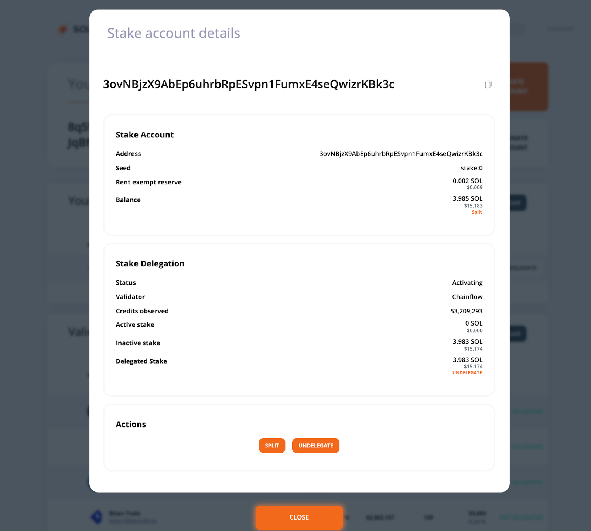The width and height of the screenshot is (591, 531).
Task: Click the Credits observed value 53,209,293
Action: tap(467, 311)
